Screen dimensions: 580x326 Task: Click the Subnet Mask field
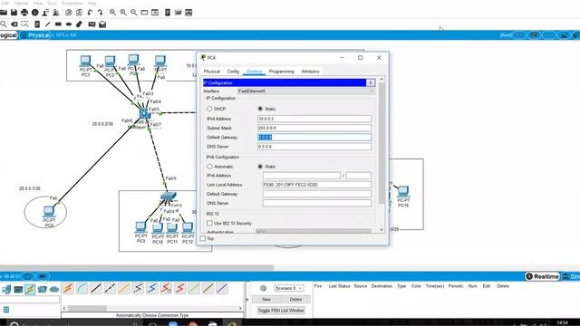tap(314, 128)
